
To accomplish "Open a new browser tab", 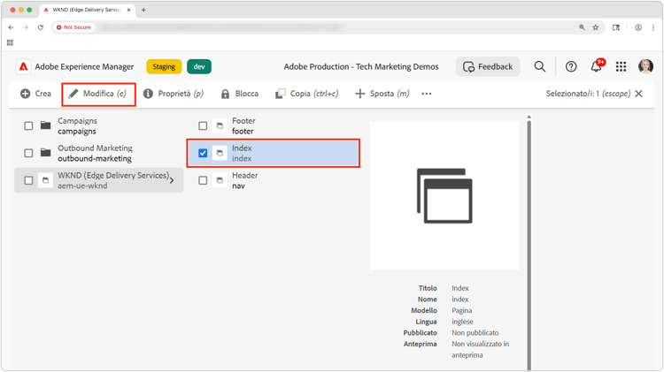I will [143, 10].
